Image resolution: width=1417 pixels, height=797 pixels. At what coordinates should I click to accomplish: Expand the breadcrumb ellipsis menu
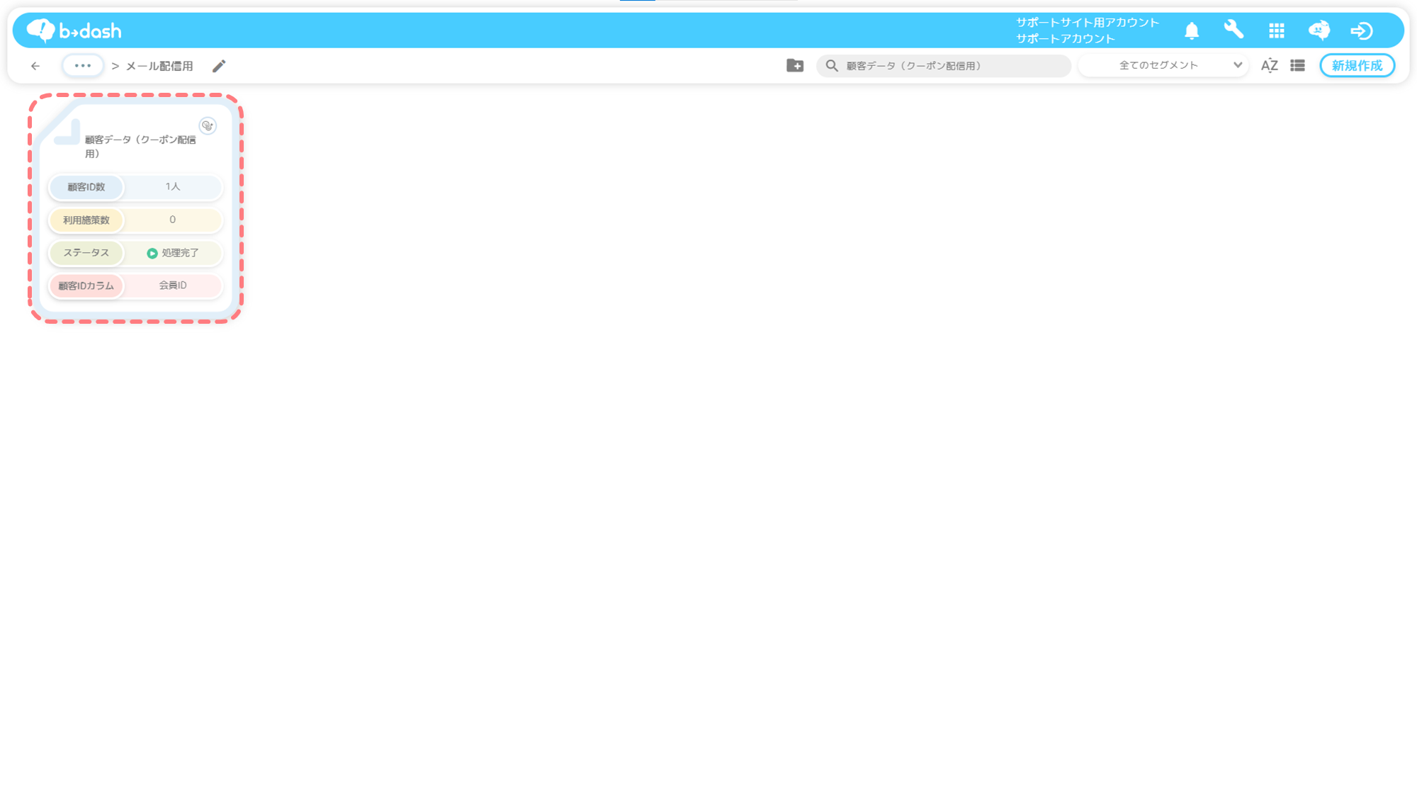tap(83, 65)
